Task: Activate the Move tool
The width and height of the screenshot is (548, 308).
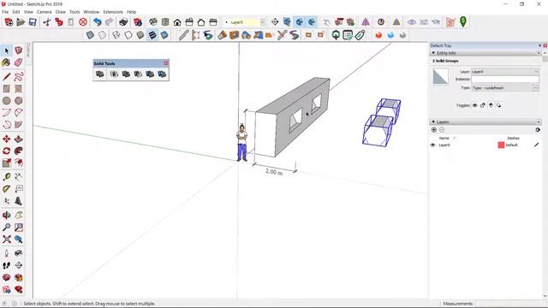Action: 6,139
